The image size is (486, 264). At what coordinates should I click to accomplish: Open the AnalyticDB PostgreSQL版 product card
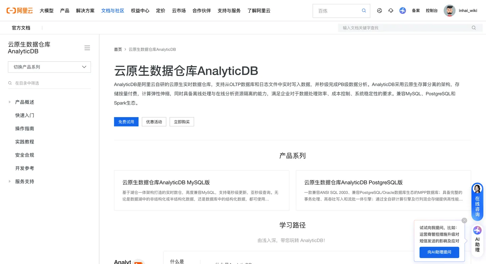pos(383,190)
